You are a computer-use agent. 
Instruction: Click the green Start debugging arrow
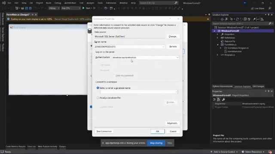point(83,8)
